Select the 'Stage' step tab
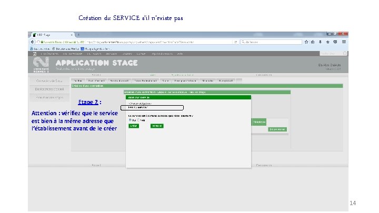This screenshot has height=213, width=379. point(166,80)
